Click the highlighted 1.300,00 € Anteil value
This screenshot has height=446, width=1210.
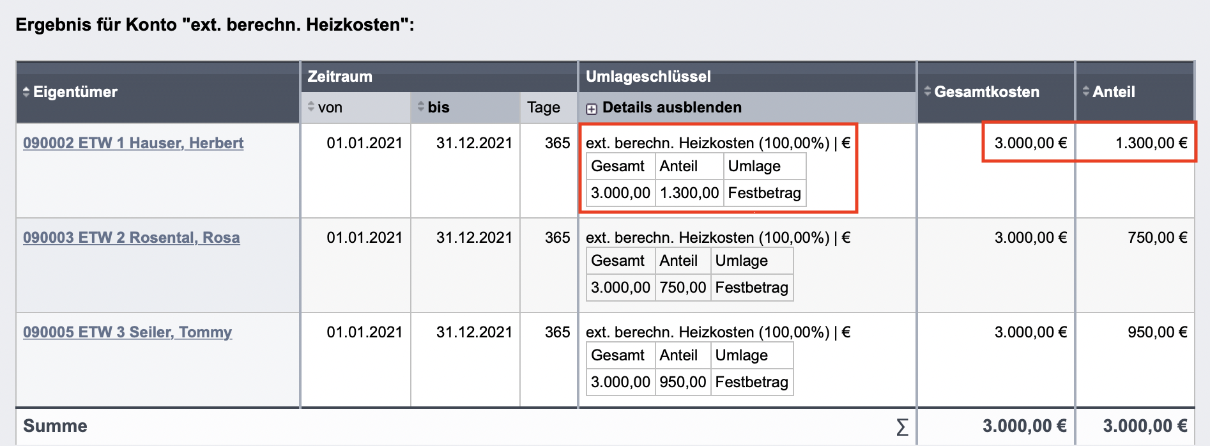(x=1150, y=143)
